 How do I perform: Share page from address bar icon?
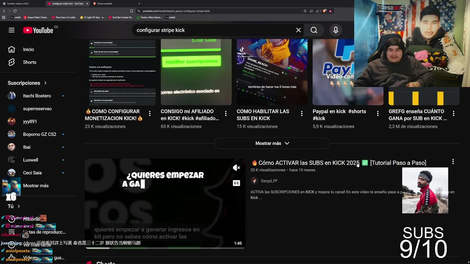[x=318, y=11]
